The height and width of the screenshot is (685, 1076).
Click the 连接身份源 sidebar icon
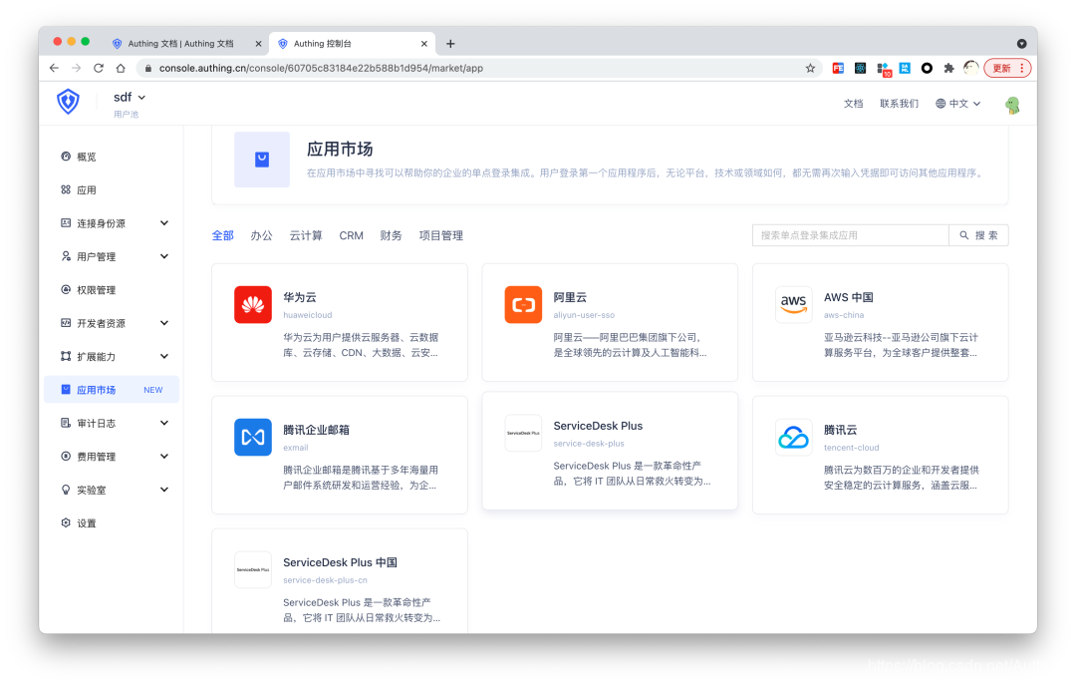(66, 223)
